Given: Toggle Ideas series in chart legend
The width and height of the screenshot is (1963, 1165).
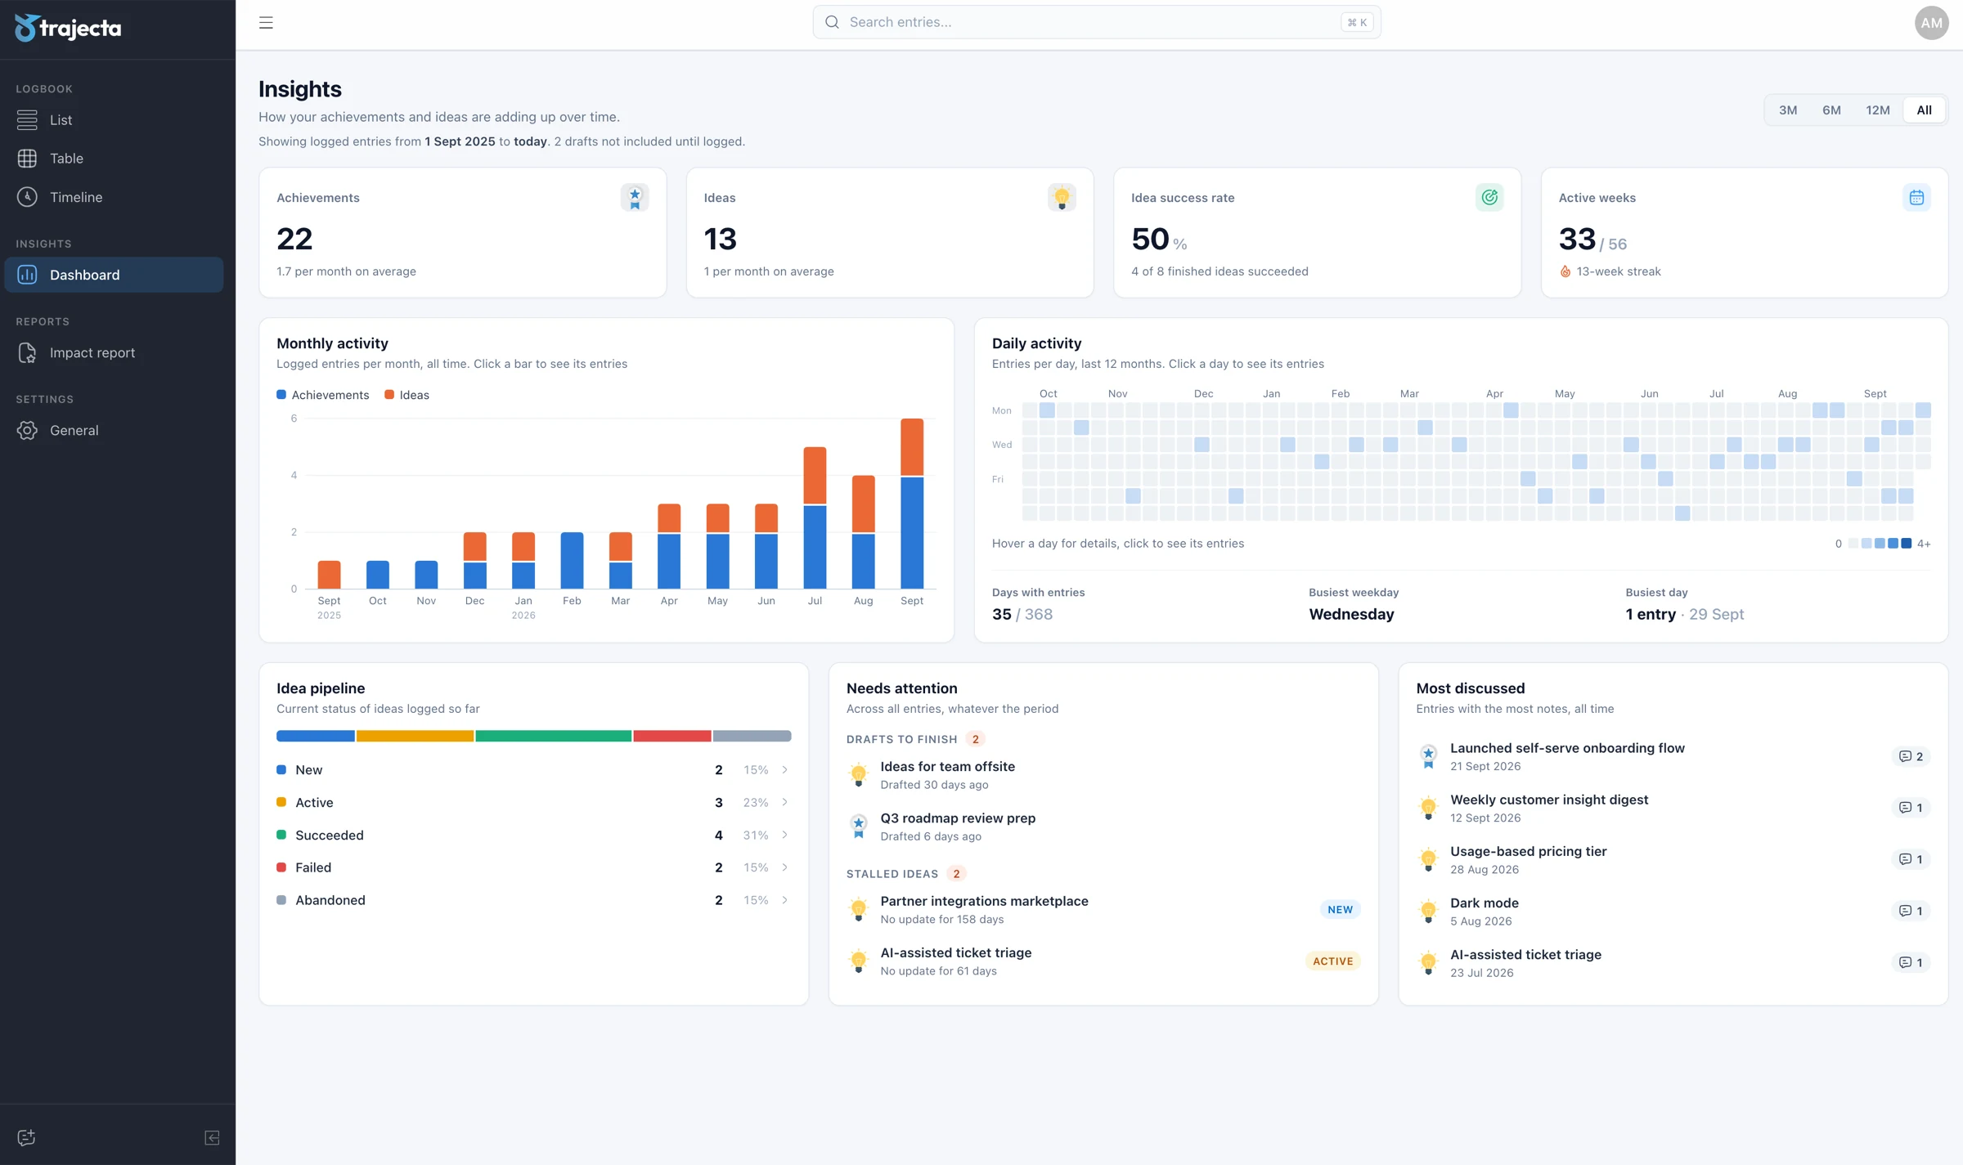Looking at the screenshot, I should coord(407,395).
